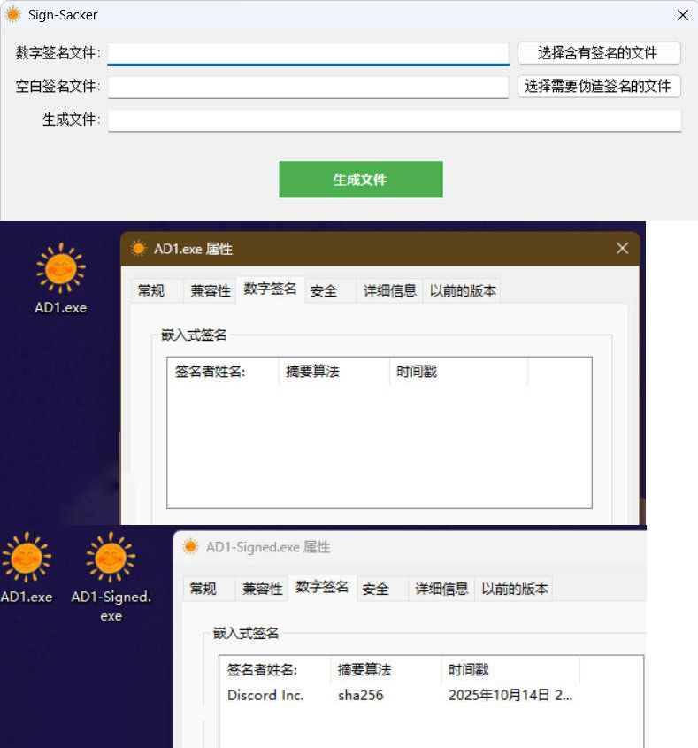Screen dimensions: 698x748
Task: Switch to 常规 tab in AD1.exe 属性
Action: (151, 291)
